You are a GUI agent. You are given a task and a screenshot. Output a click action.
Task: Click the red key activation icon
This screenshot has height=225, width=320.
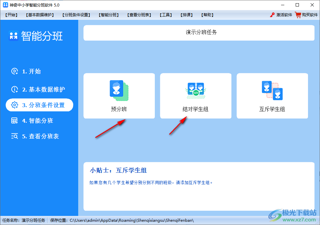(x=272, y=15)
